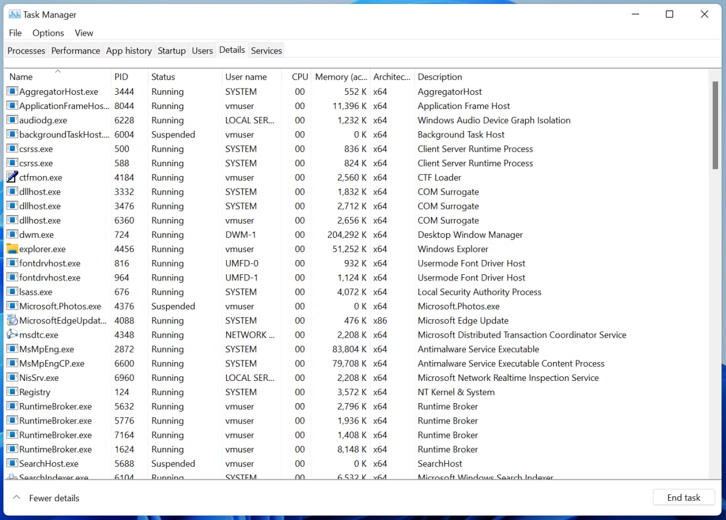Collapse view with Fewer details chevron

point(17,498)
